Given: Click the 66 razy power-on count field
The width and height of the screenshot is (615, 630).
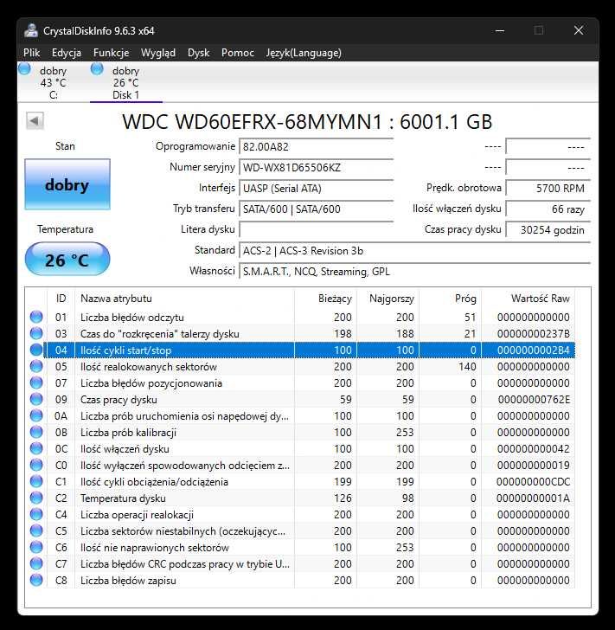Looking at the screenshot, I should tap(548, 209).
